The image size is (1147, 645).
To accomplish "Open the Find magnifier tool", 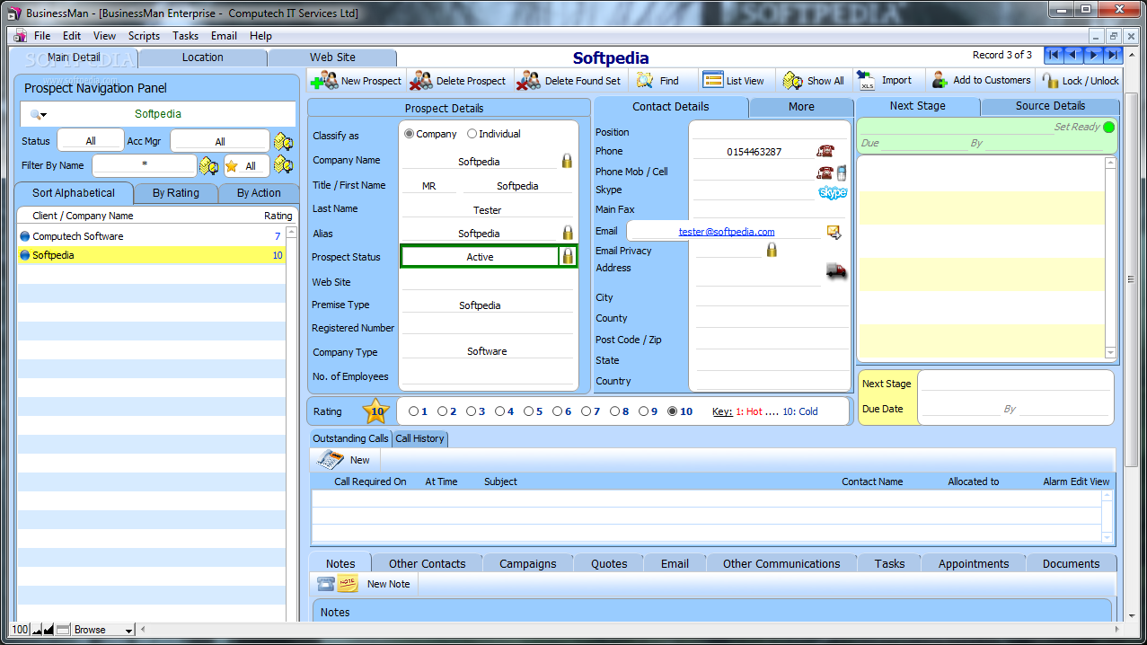I will tap(645, 81).
